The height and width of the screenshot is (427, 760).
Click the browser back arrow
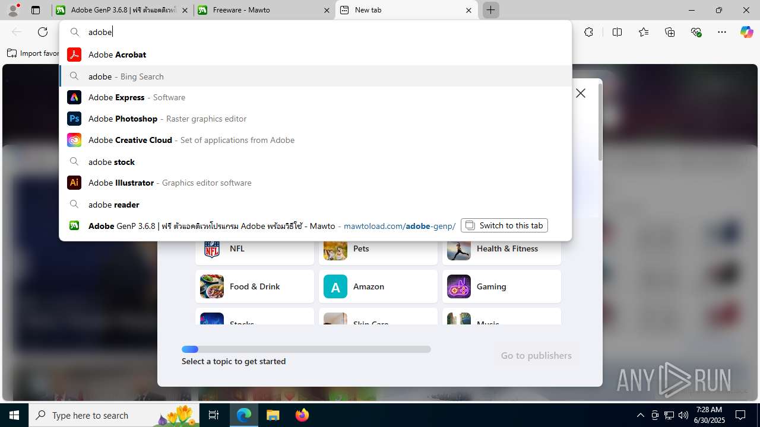pos(17,32)
